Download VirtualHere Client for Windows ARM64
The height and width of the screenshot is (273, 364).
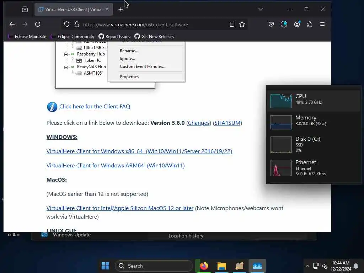pos(116,166)
